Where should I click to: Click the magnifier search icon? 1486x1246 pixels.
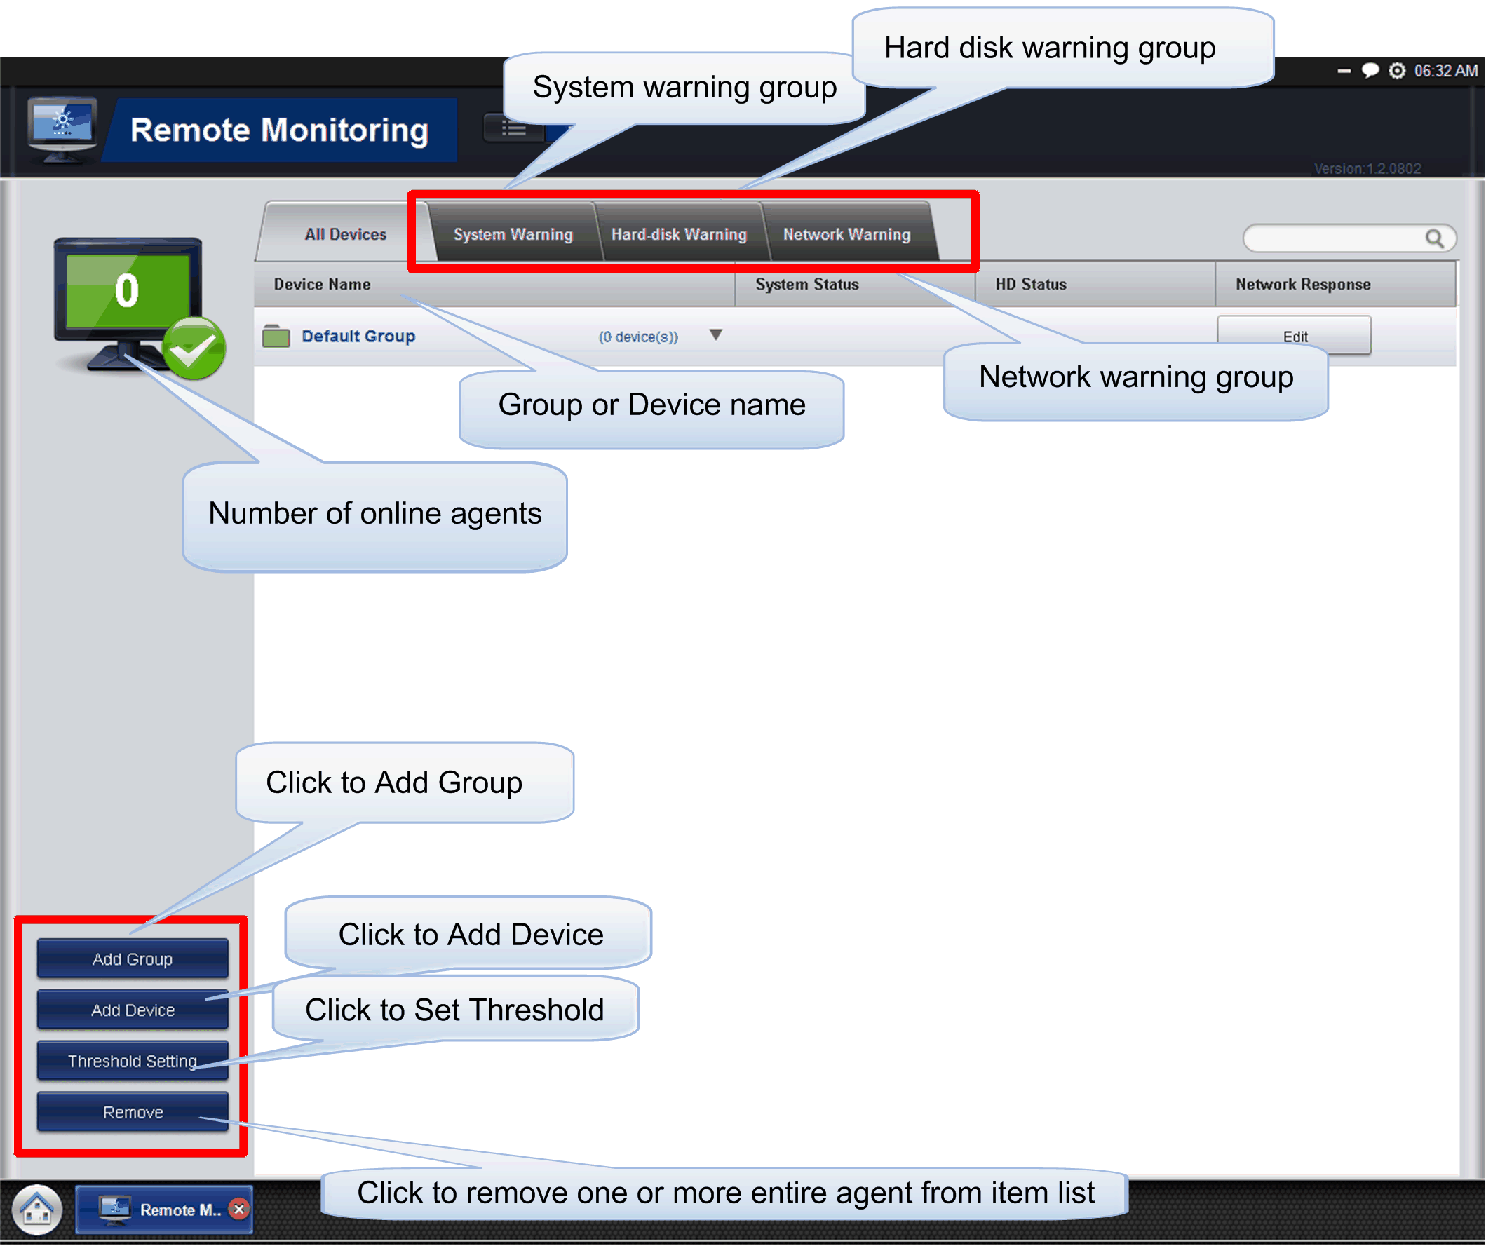click(1433, 238)
